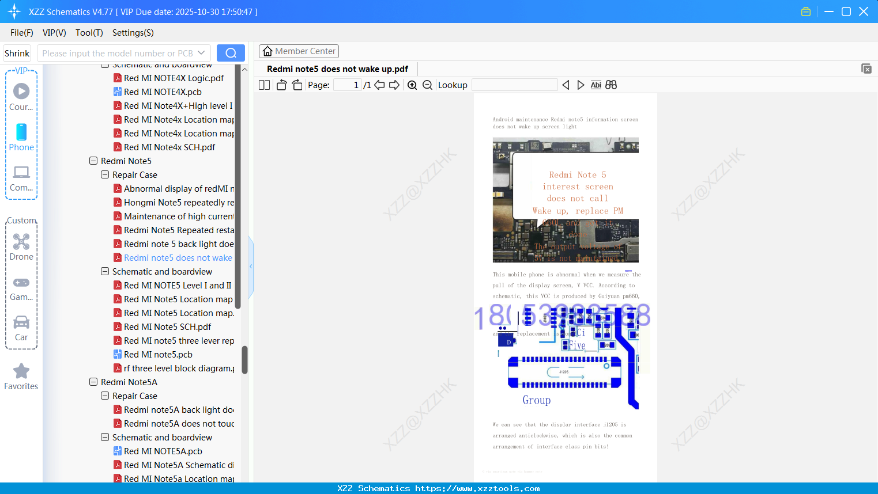Viewport: 878px width, 494px height.
Task: Collapse Schematic and boardview under Redmi Note5A
Action: pyautogui.click(x=105, y=437)
